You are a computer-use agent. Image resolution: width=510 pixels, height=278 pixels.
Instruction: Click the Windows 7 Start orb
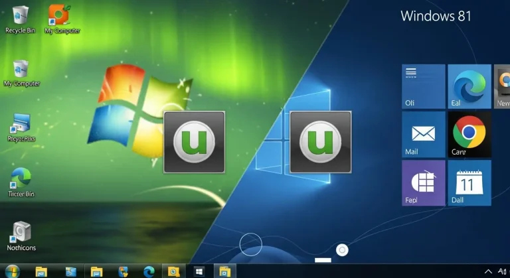12,271
